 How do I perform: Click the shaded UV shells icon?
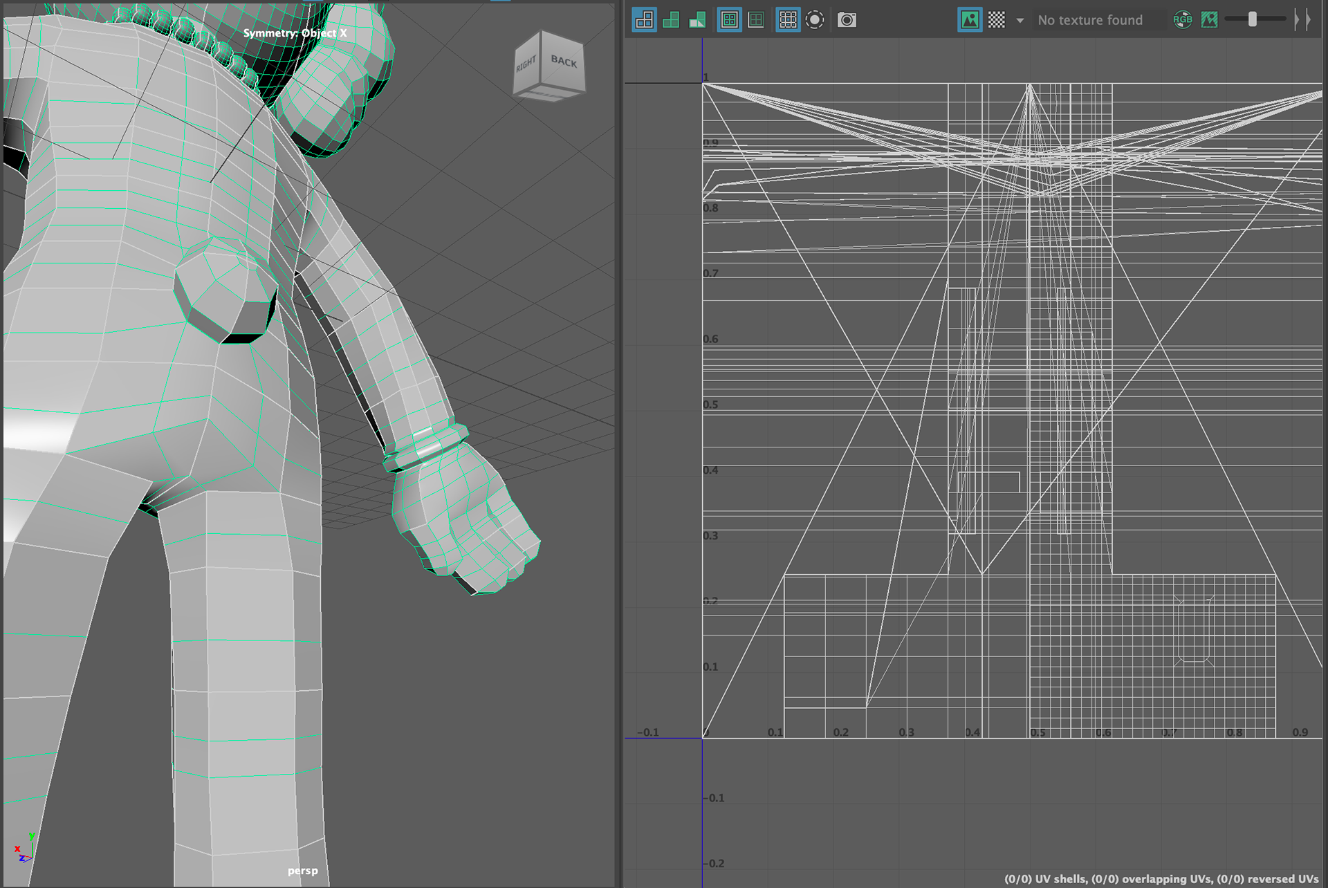tap(671, 20)
